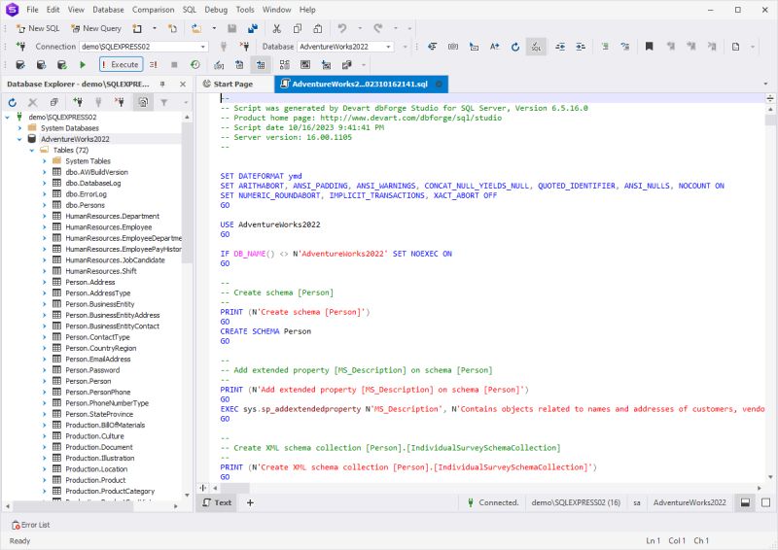Click the Format Document icon in SQL toolbar
Screen dimensions: 778x550
point(433,46)
